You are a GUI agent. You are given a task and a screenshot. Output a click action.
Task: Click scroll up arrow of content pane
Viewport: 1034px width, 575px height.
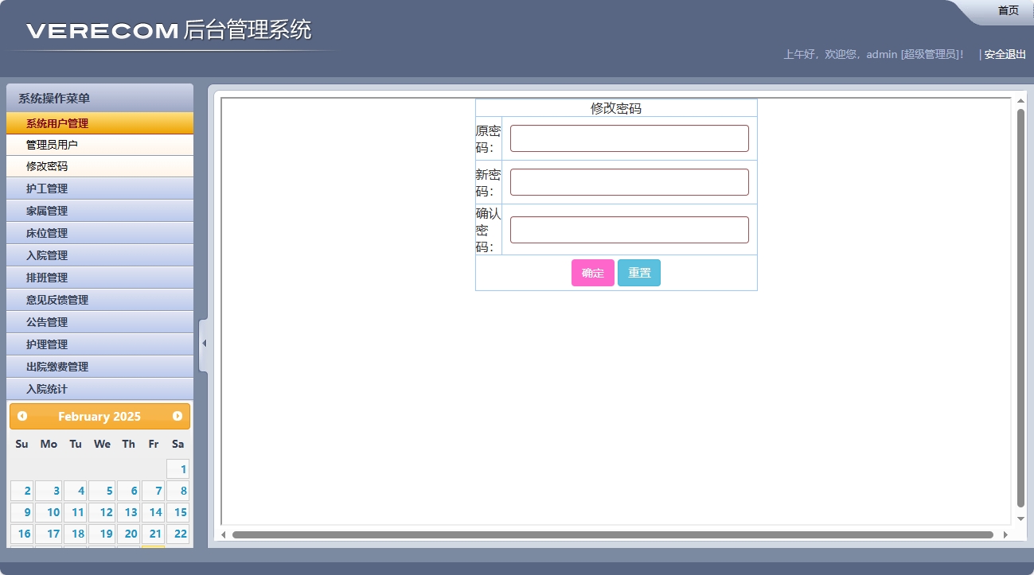[x=1020, y=101]
